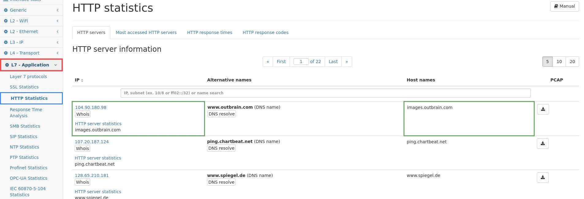The width and height of the screenshot is (584, 199).
Task: Switch to Most accessed HTTP servers tab
Action: 146,32
